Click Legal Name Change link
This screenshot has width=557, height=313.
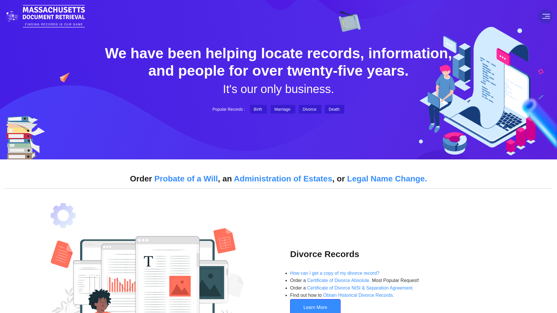[x=387, y=179]
